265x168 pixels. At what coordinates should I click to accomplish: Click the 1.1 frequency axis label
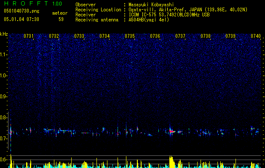tap(4, 55)
